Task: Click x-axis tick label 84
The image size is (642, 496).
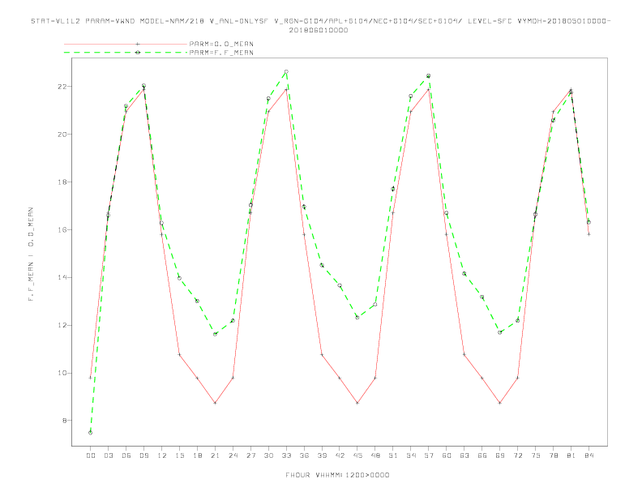Action: (588, 455)
